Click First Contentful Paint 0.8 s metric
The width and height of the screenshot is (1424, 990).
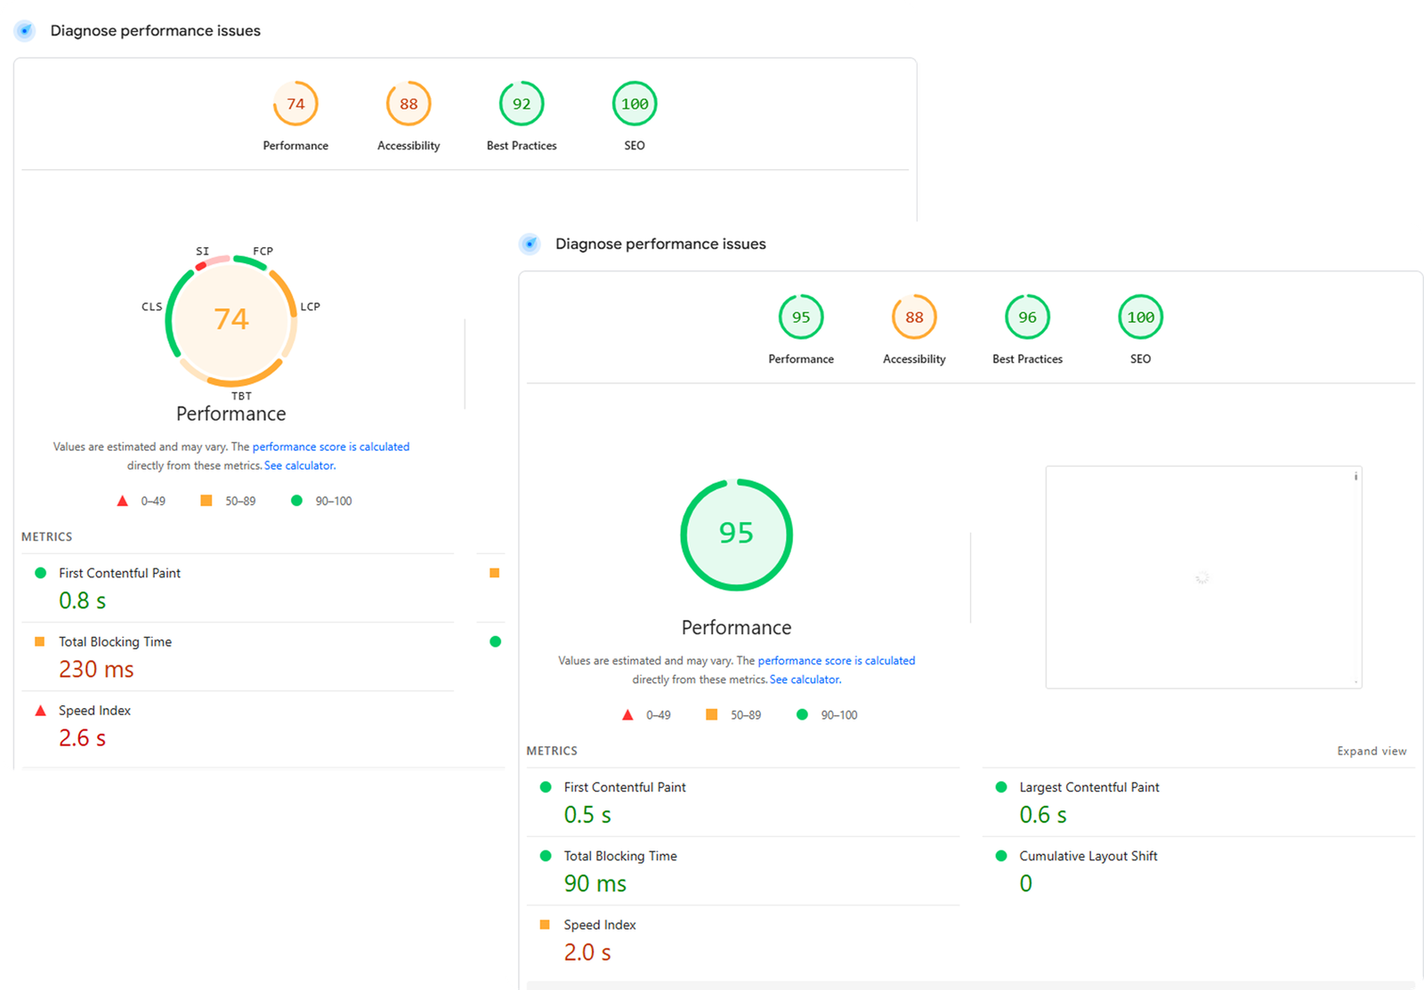coord(238,588)
